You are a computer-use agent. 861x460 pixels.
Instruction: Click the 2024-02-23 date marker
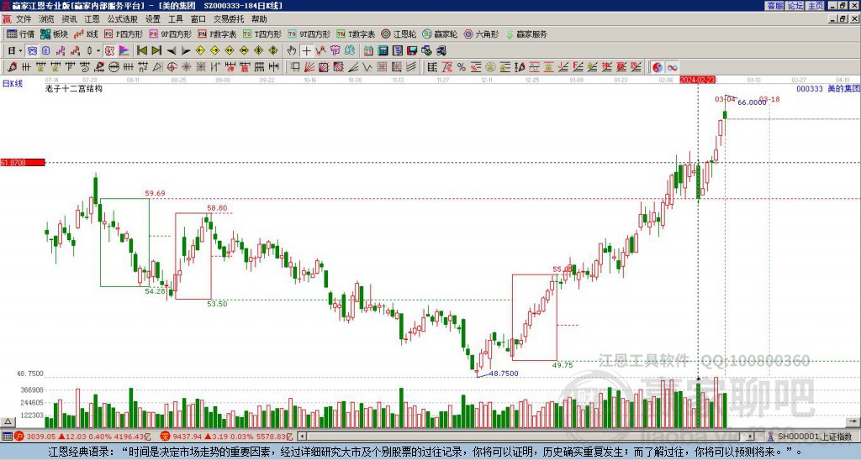click(x=697, y=80)
